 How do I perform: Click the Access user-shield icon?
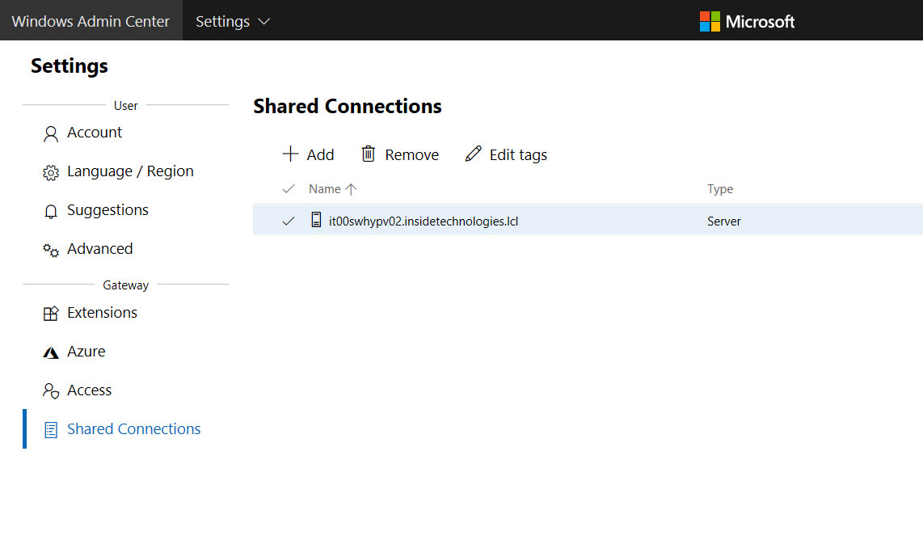[x=51, y=391]
